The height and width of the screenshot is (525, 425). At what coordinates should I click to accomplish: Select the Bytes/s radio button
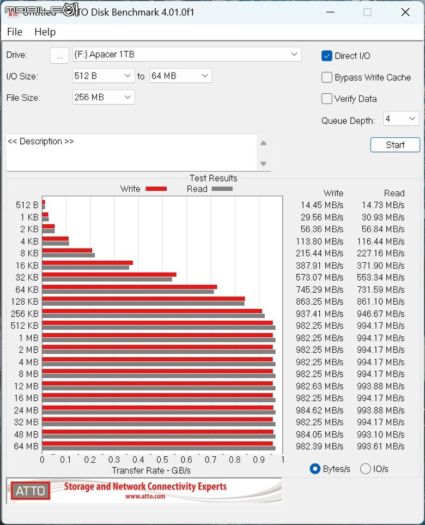315,469
